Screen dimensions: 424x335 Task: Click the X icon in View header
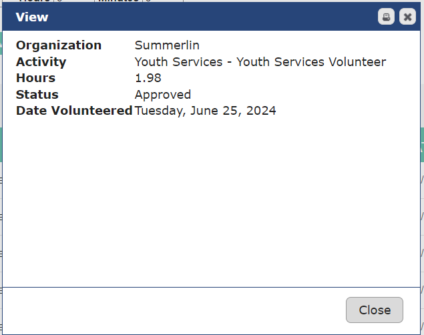point(407,17)
